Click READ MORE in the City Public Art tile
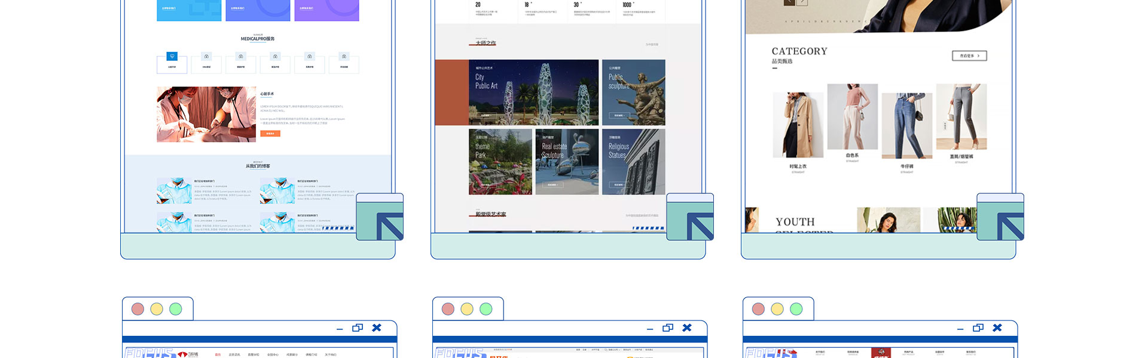This screenshot has height=358, width=1148. coord(486,115)
